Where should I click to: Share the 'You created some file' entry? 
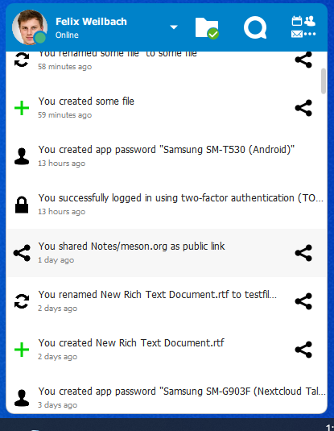coord(303,108)
